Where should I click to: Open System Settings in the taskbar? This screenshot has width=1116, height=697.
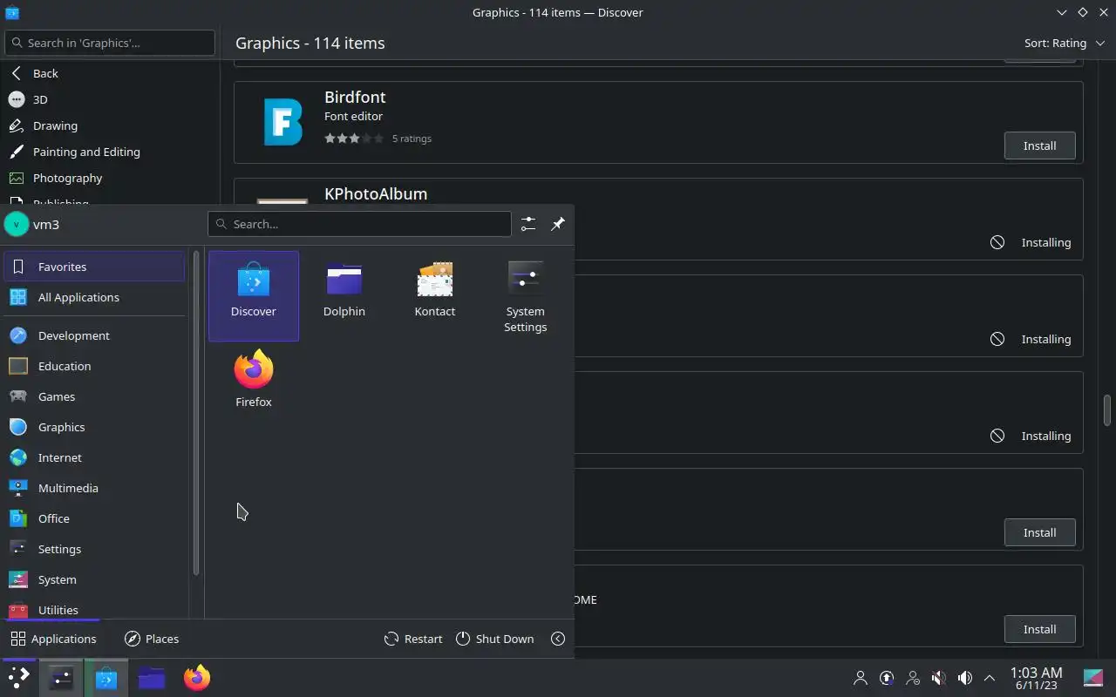pyautogui.click(x=61, y=677)
